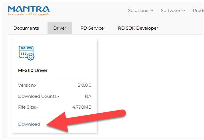Switch to the Documents tab
This screenshot has width=204, height=140.
tap(26, 28)
